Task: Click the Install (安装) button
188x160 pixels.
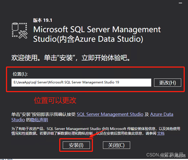Action: pos(76,145)
